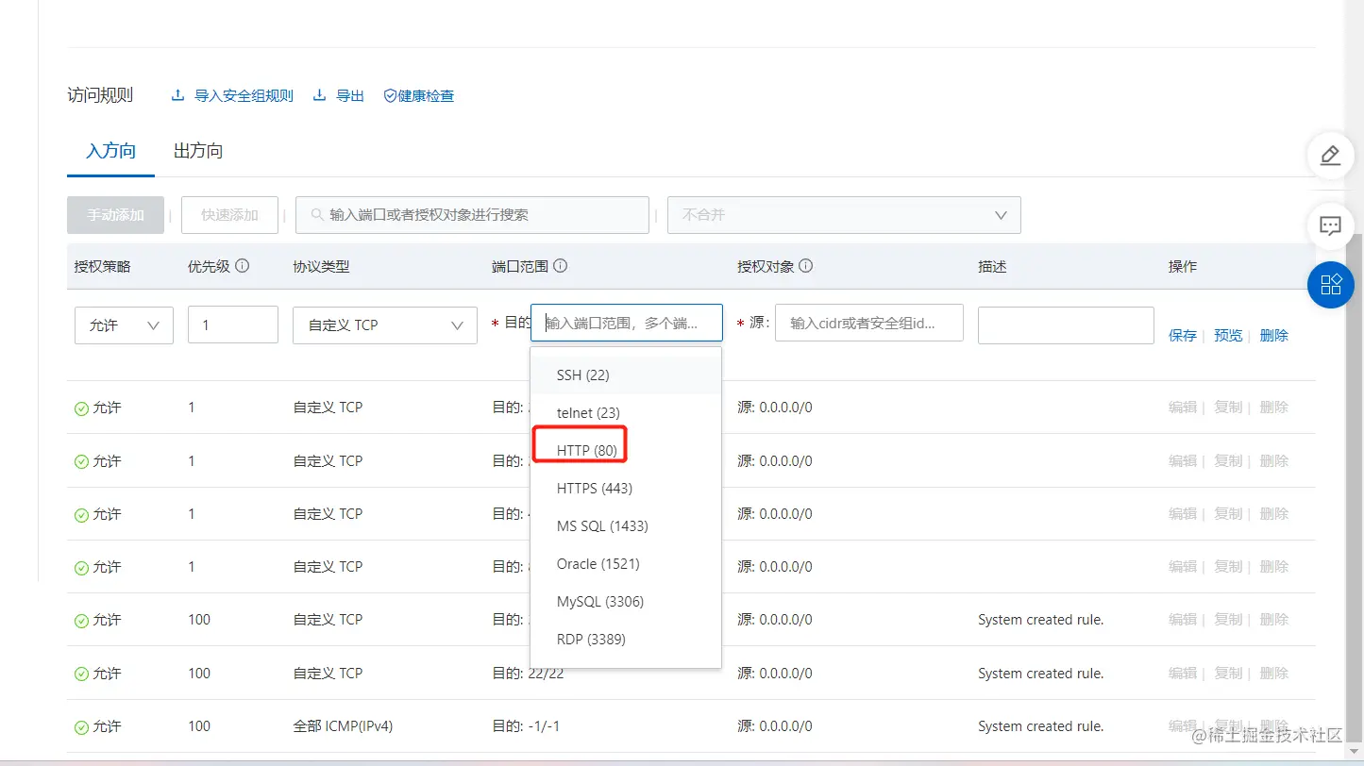Viewport: 1364px width, 766px height.
Task: Select MySQL (3306) port option
Action: [x=626, y=602]
